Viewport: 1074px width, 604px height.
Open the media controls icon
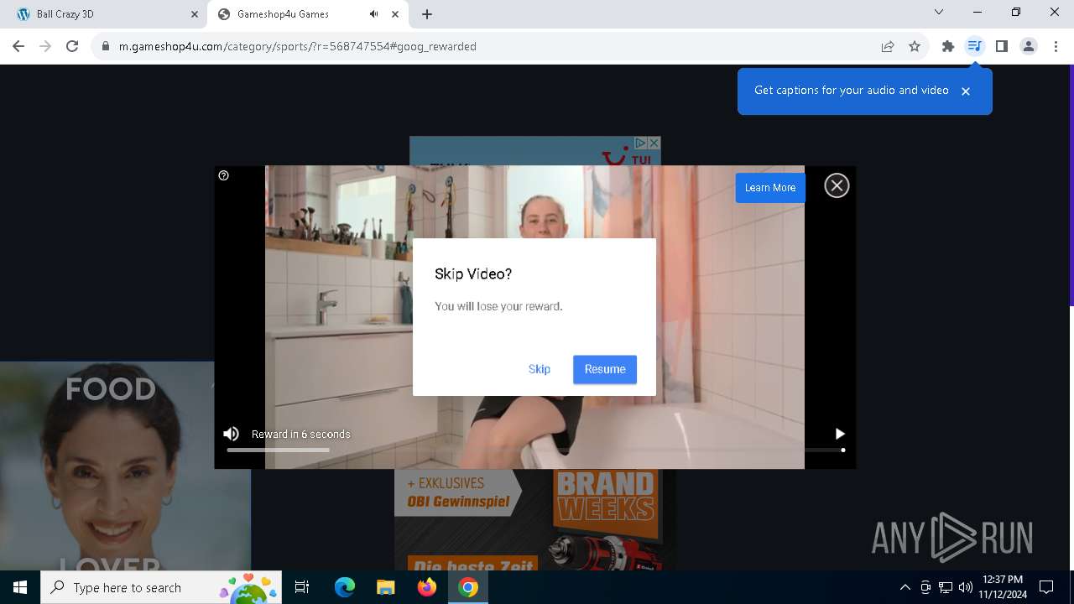point(974,47)
